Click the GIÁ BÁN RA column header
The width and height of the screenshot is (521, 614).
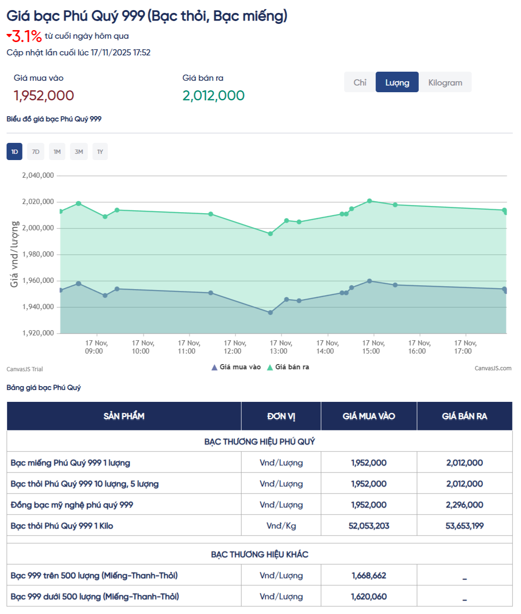(x=464, y=416)
